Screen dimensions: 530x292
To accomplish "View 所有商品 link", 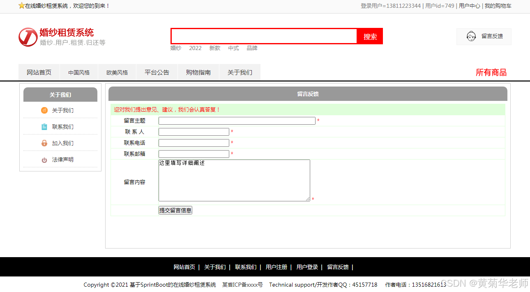I will [491, 73].
